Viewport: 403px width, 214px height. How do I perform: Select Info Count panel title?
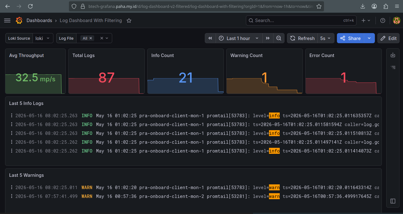[x=162, y=55]
